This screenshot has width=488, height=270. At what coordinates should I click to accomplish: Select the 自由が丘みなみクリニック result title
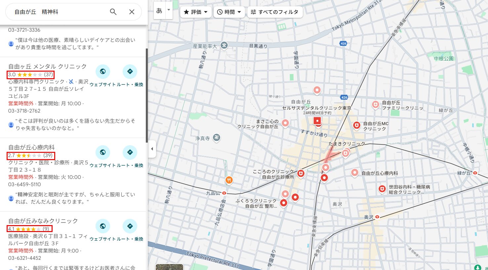(43, 221)
